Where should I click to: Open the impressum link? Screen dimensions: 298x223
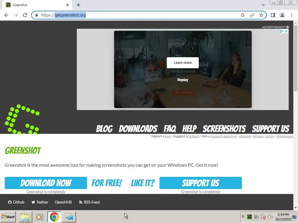tap(285, 136)
